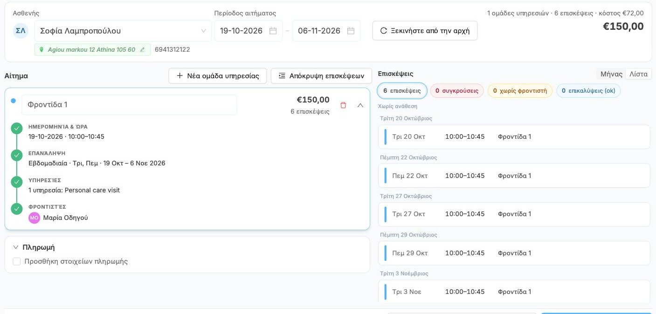Collapse the Φροντίδα 1 card chevron
Image resolution: width=656 pixels, height=314 pixels.
click(x=360, y=105)
